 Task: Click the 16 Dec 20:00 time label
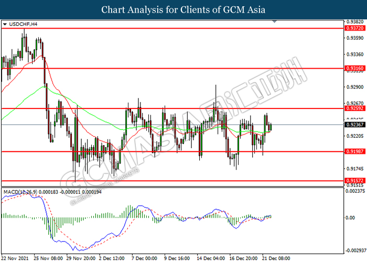coord(243,258)
